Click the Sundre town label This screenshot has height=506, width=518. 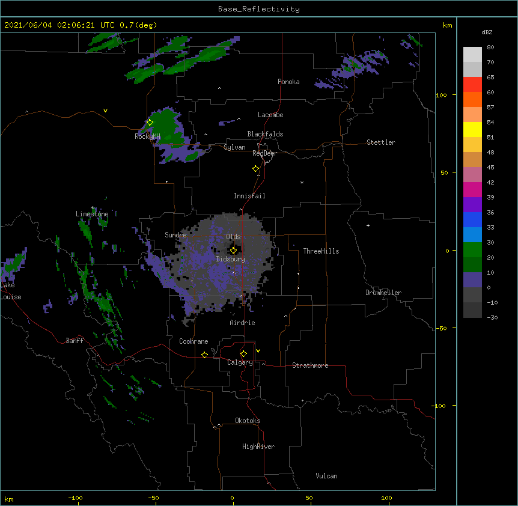click(175, 235)
